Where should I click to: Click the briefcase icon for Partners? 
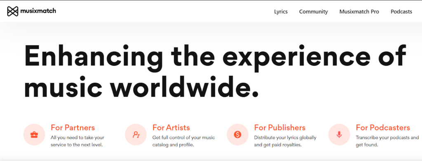[x=34, y=135]
